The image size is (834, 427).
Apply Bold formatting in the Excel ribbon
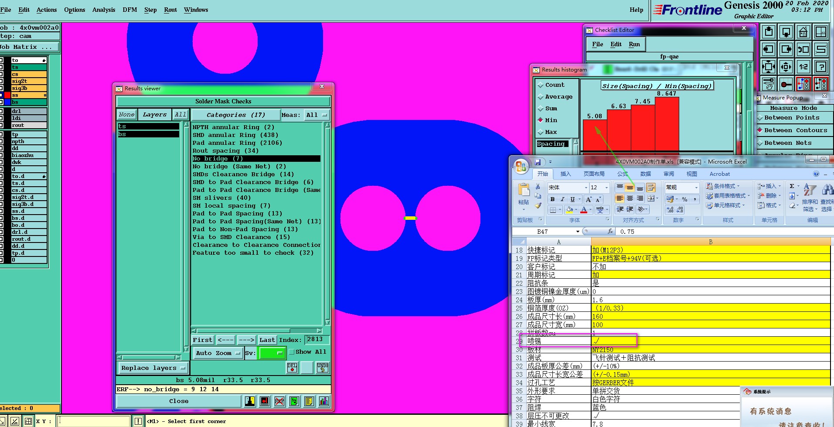[552, 199]
